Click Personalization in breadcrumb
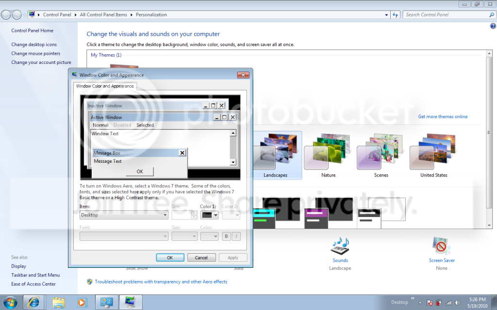 (x=151, y=15)
